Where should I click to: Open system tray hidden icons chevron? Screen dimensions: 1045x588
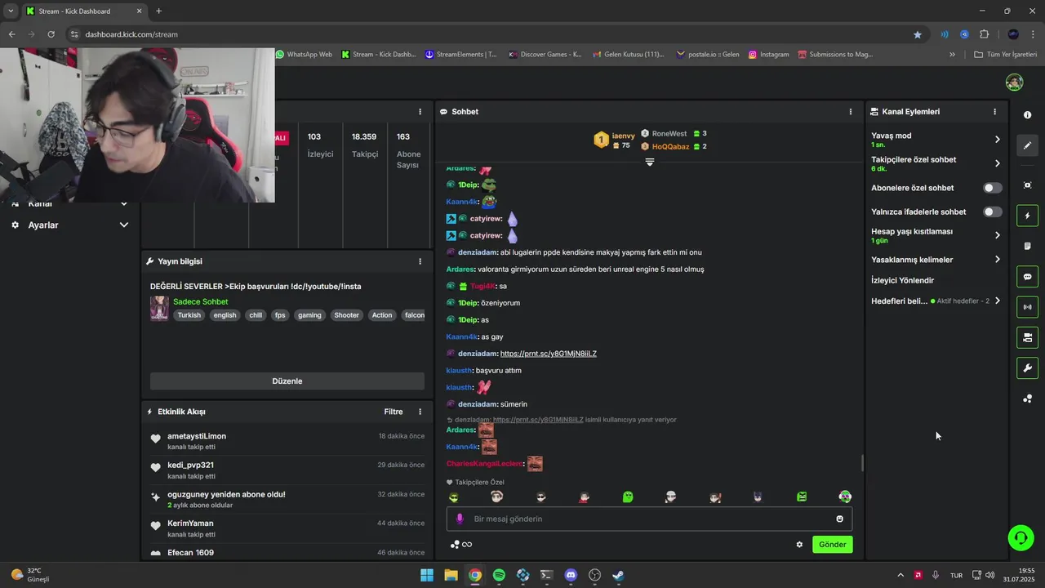[900, 575]
